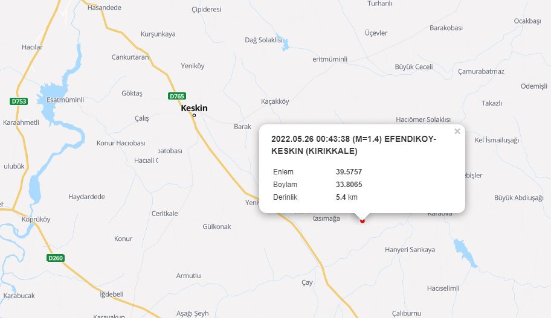Click the longitude value 33.8065
The height and width of the screenshot is (318, 551).
coord(349,185)
